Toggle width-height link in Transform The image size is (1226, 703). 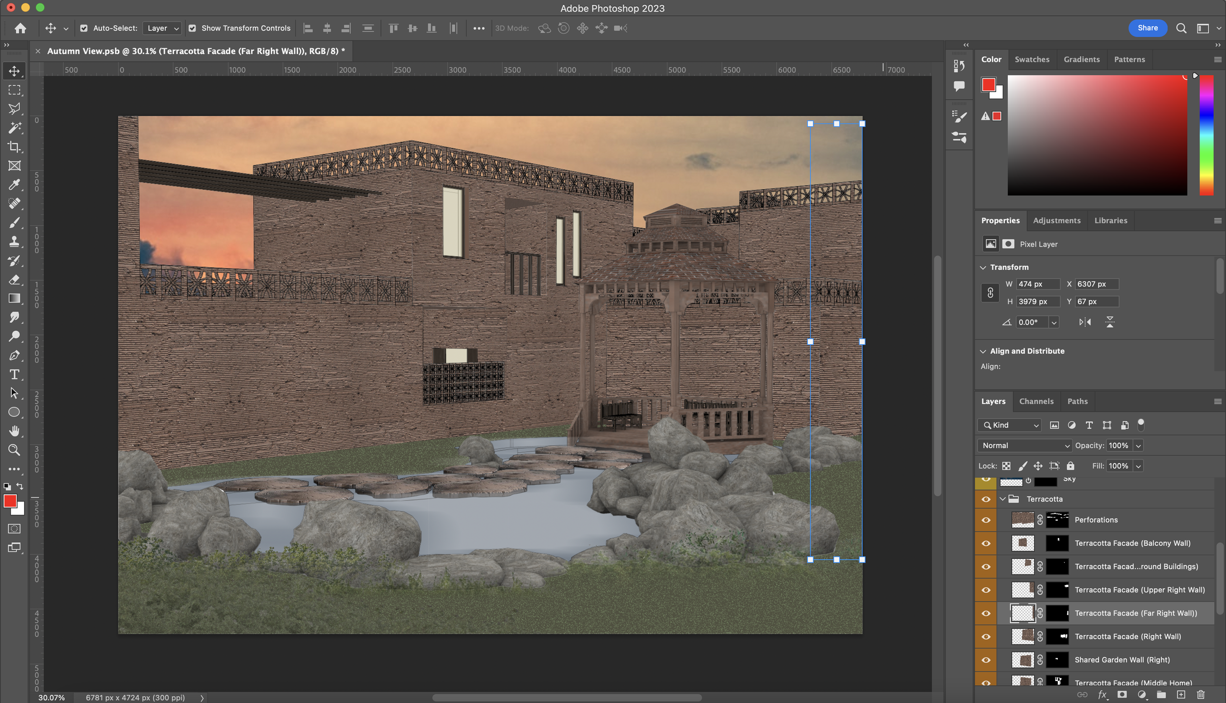click(x=990, y=293)
